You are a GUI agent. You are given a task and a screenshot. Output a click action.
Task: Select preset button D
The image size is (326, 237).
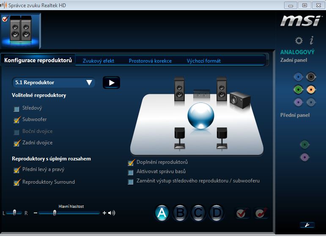tap(216, 213)
